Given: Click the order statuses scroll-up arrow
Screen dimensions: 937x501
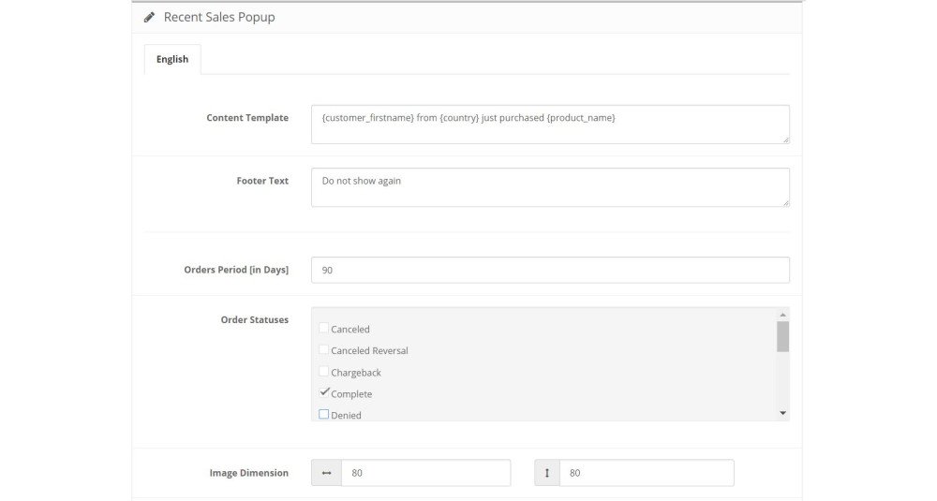Looking at the screenshot, I should (x=782, y=315).
